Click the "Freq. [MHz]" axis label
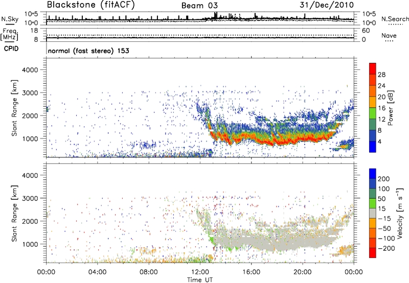 click(x=9, y=34)
